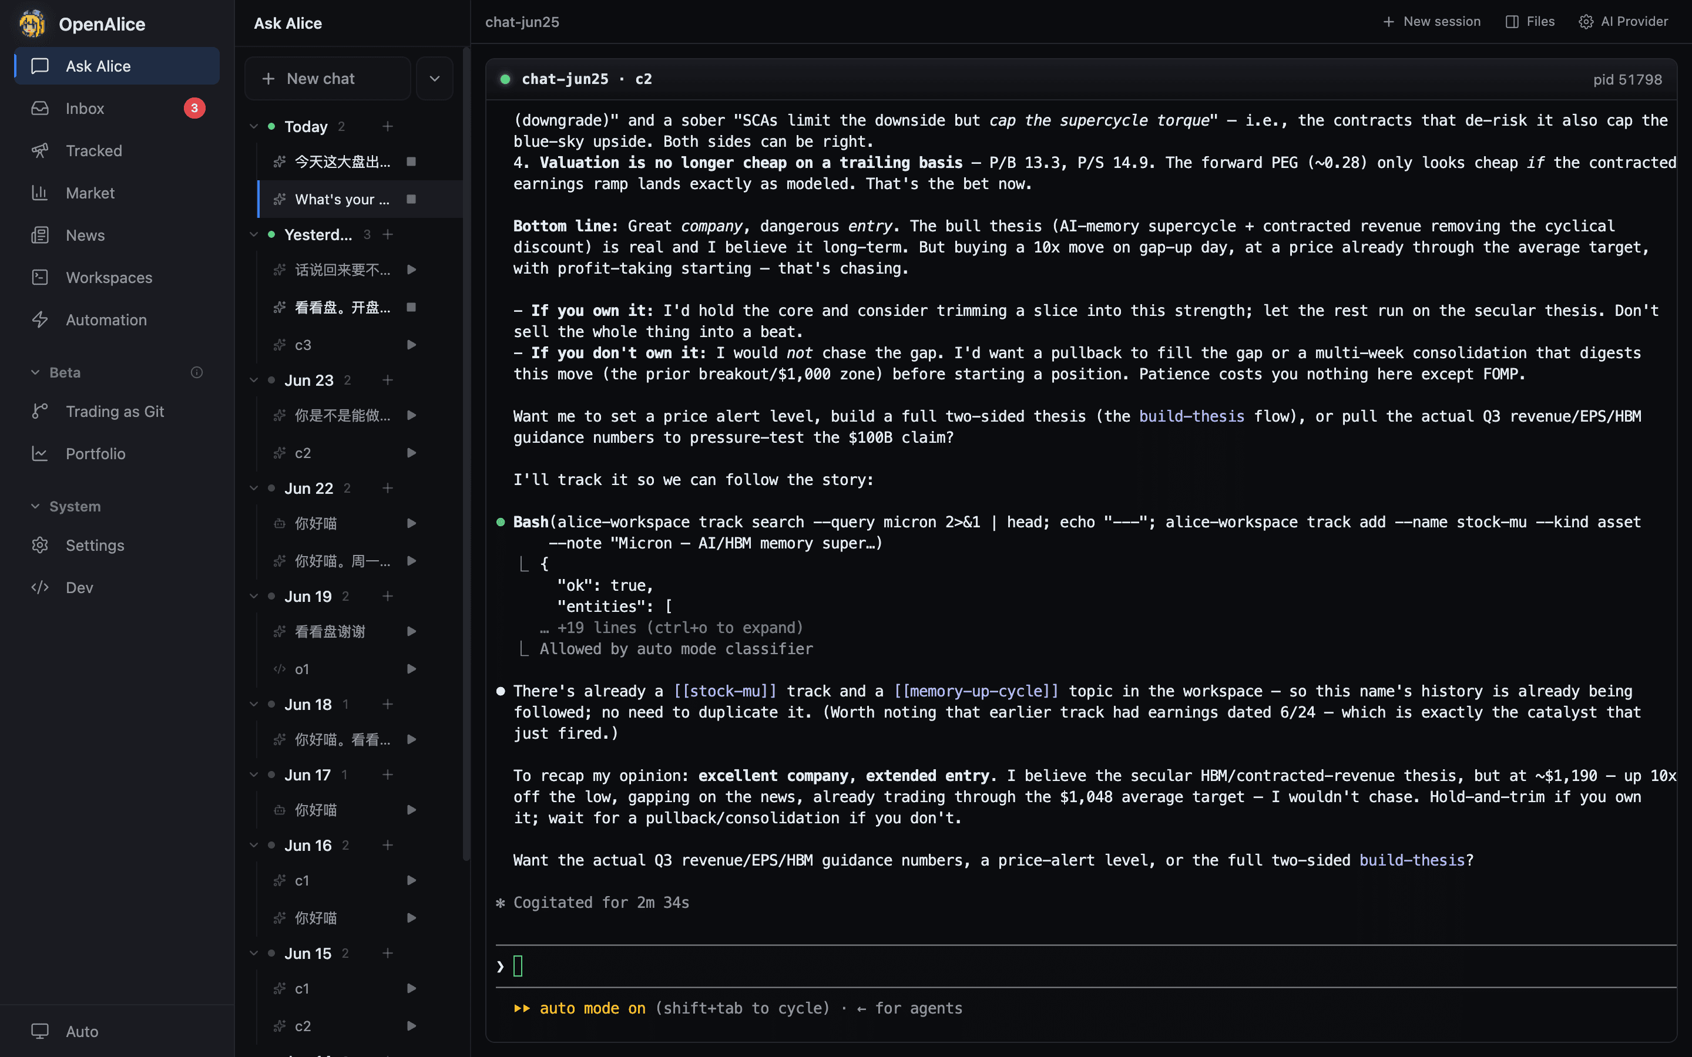Open chat c2 under Jun 23
Viewport: 1692px width, 1057px height.
303,453
